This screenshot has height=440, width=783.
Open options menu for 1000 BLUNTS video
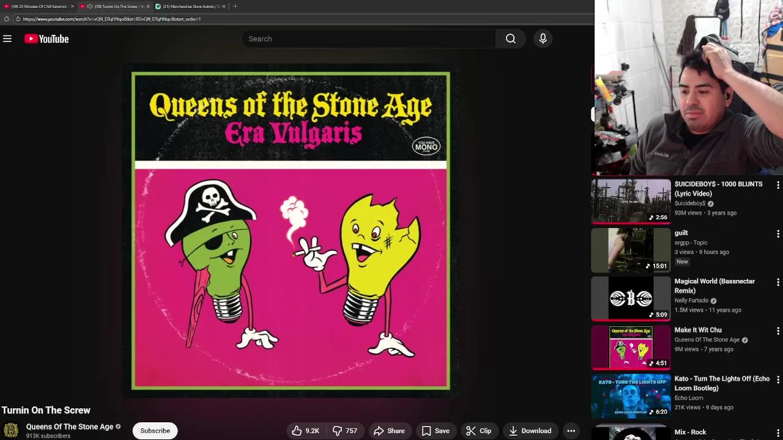pos(778,185)
